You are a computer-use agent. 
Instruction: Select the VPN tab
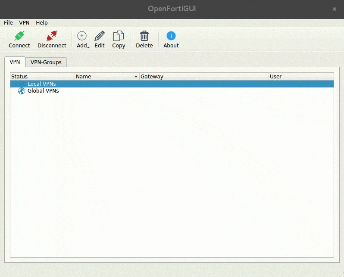tap(15, 62)
